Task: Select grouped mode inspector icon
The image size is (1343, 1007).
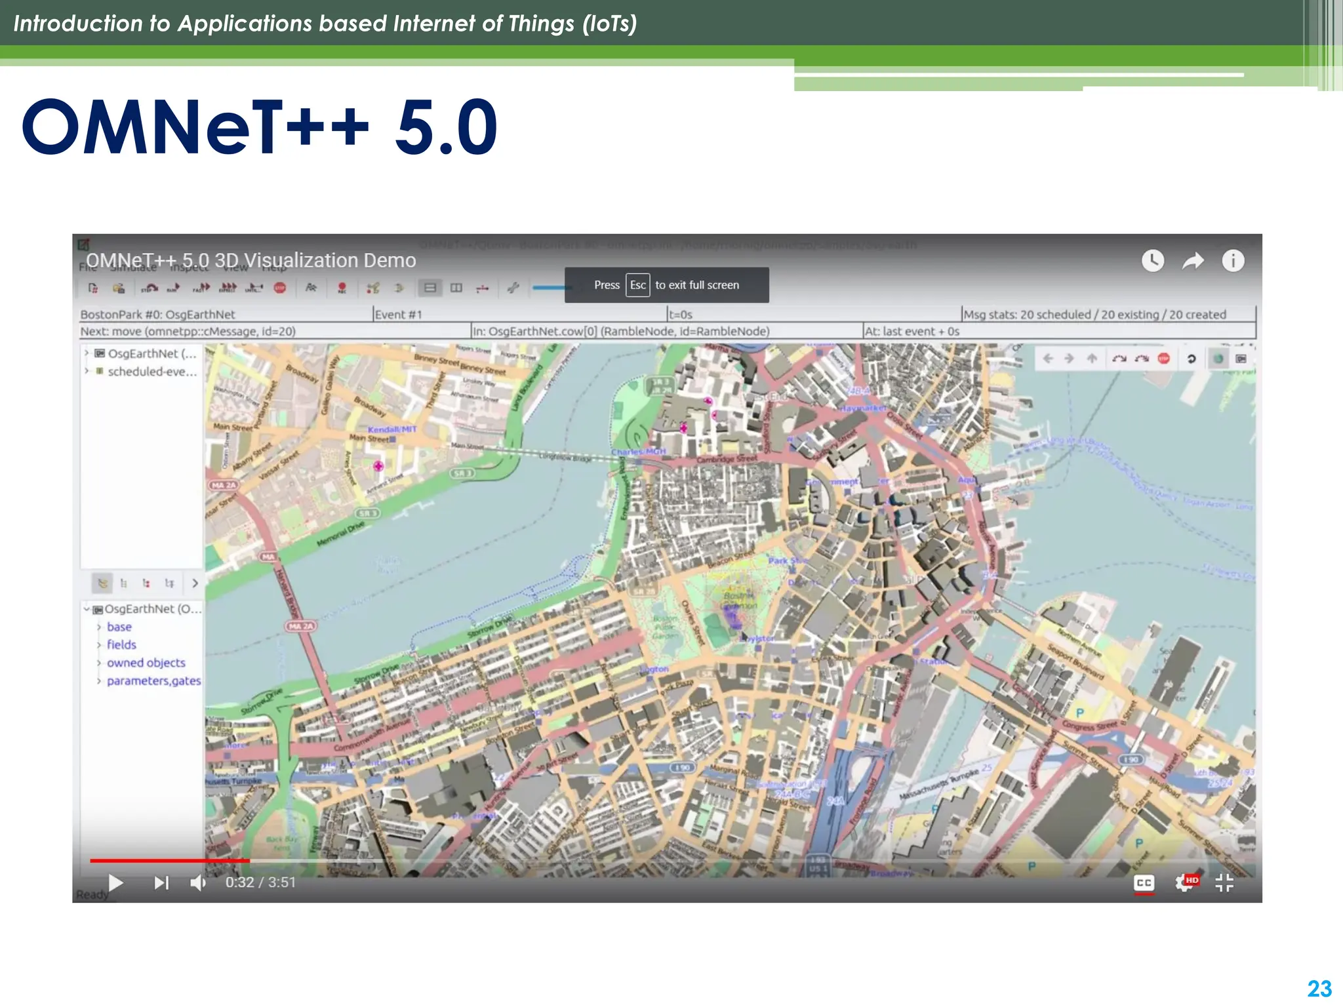Action: (x=103, y=583)
